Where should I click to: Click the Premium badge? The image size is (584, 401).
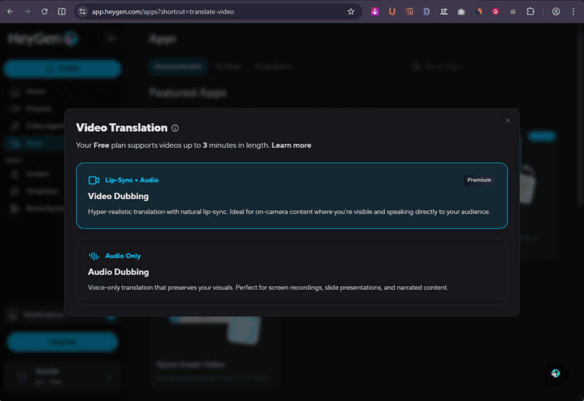479,180
